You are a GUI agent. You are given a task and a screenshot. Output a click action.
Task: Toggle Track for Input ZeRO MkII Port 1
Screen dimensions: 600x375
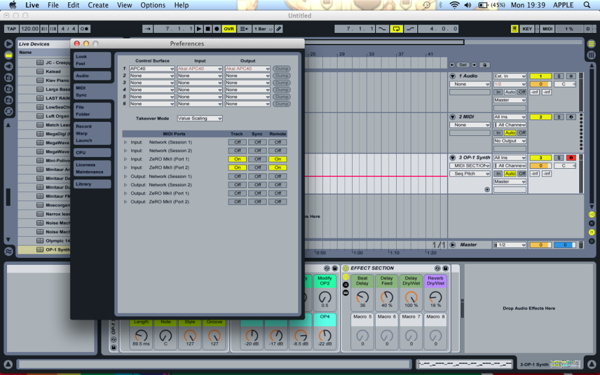coord(237,159)
